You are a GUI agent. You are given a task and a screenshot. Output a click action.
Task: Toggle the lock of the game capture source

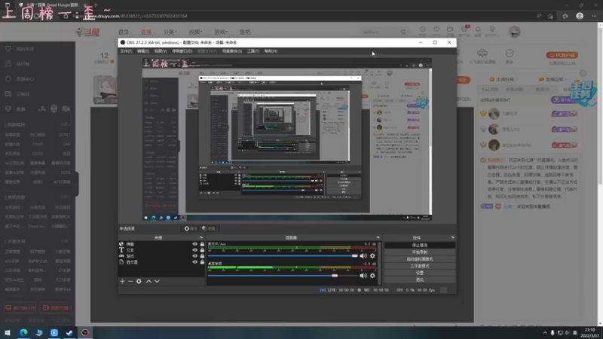tap(202, 256)
